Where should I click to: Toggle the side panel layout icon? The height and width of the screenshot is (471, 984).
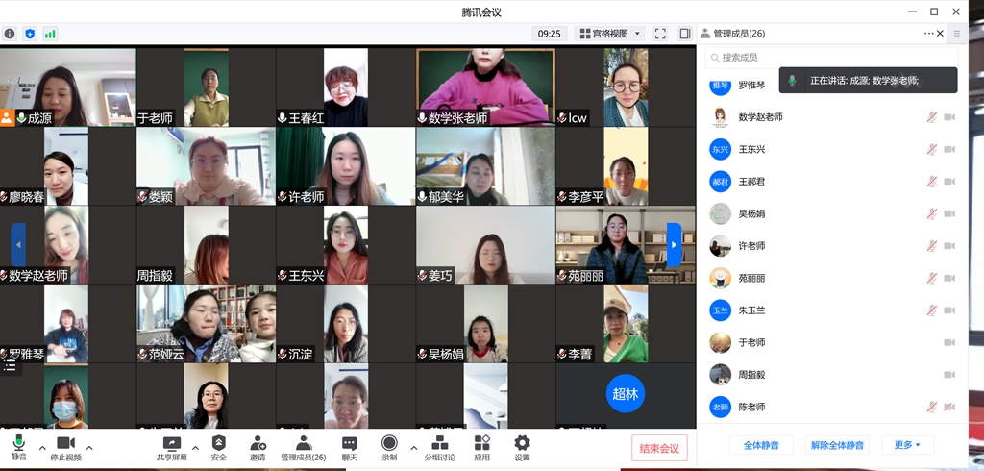685,34
